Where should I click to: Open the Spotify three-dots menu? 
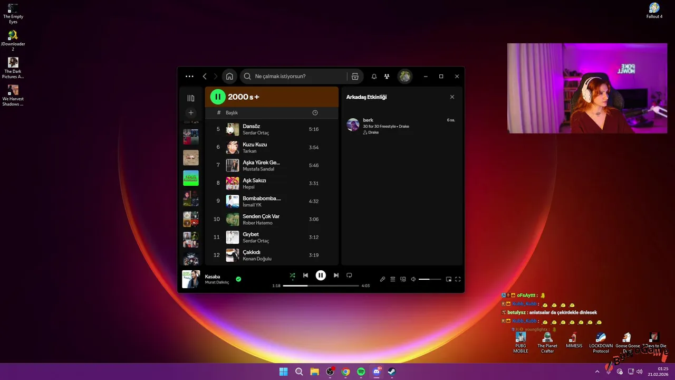pyautogui.click(x=189, y=77)
